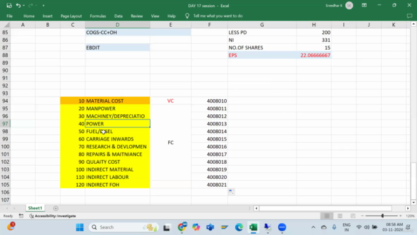This screenshot has width=417, height=235.
Task: Click the Undo arrow icon
Action: coord(18,5)
